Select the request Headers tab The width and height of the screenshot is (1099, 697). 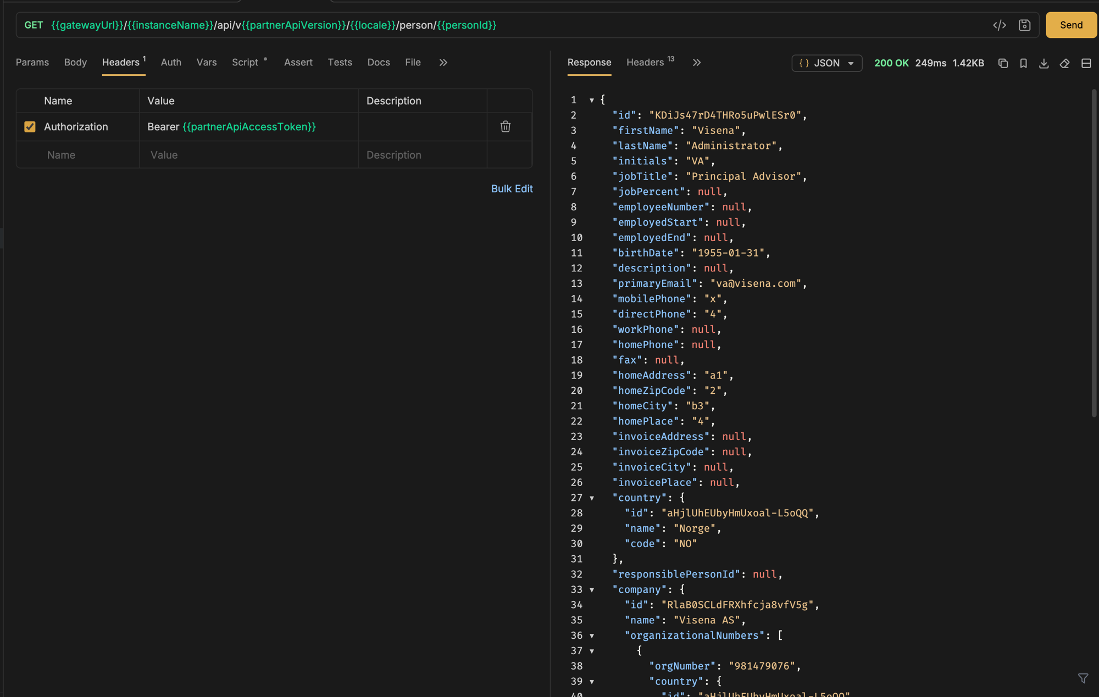(124, 63)
